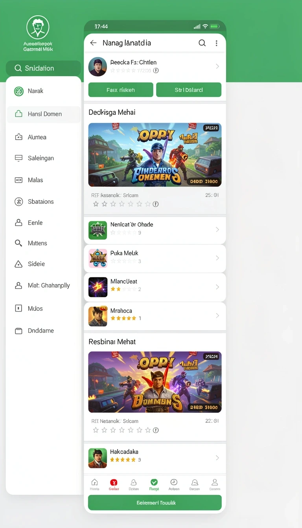The height and width of the screenshot is (528, 302).
Task: Click the Faix niaken button
Action: click(121, 90)
